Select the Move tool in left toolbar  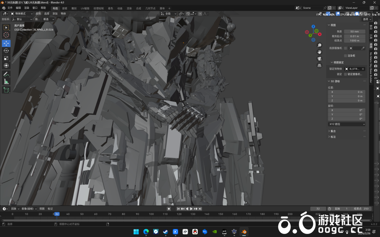(x=6, y=43)
